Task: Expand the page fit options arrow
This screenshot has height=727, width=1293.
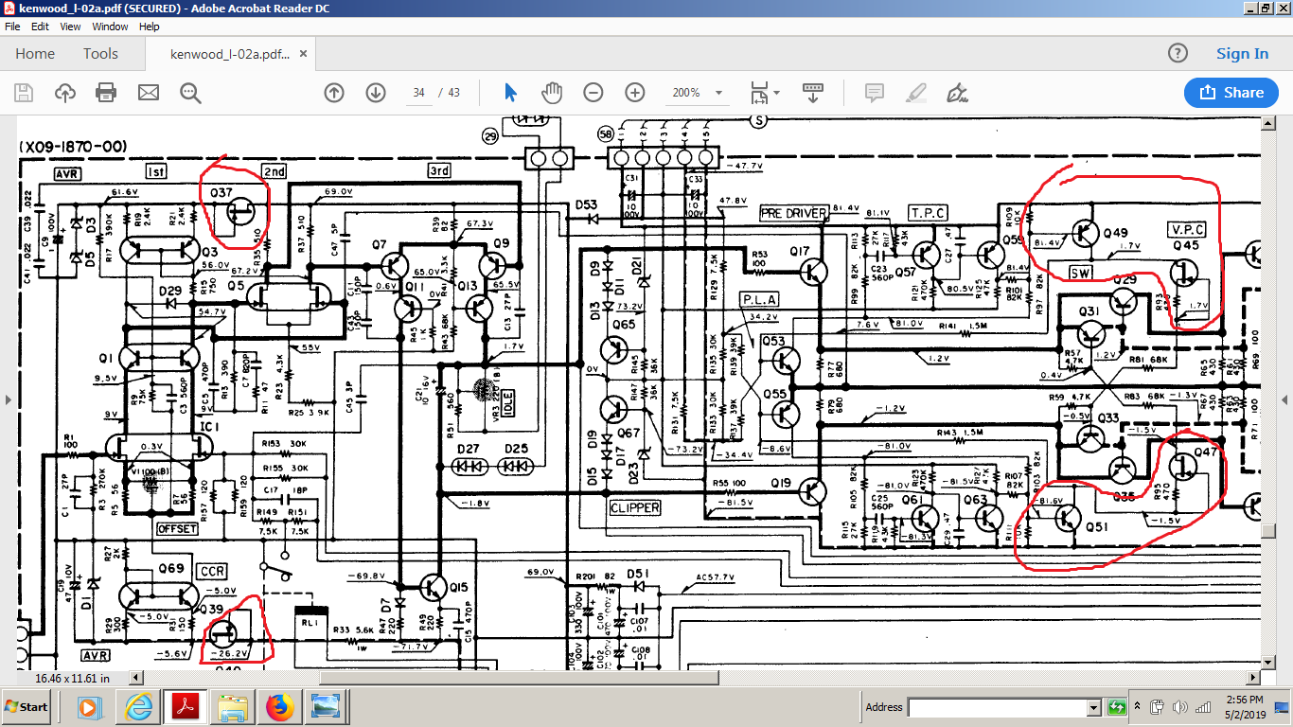Action: point(777,93)
